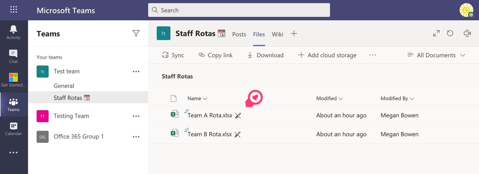The image size is (479, 174).
Task: Click the pin icon beside Team A Rota.xlsx
Action: pyautogui.click(x=238, y=116)
